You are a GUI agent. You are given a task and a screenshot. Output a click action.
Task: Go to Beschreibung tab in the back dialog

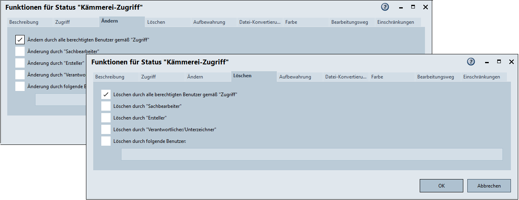[x=24, y=22]
